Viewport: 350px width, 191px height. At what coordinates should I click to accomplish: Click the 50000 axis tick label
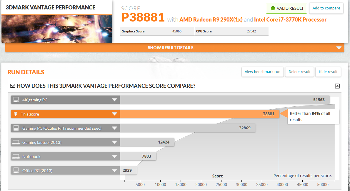tap(323, 185)
